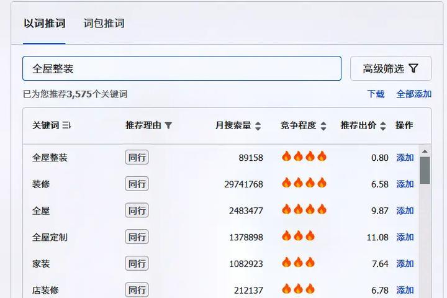Sort by 推荐出价 using its sort arrows
447x298 pixels.
(383, 126)
